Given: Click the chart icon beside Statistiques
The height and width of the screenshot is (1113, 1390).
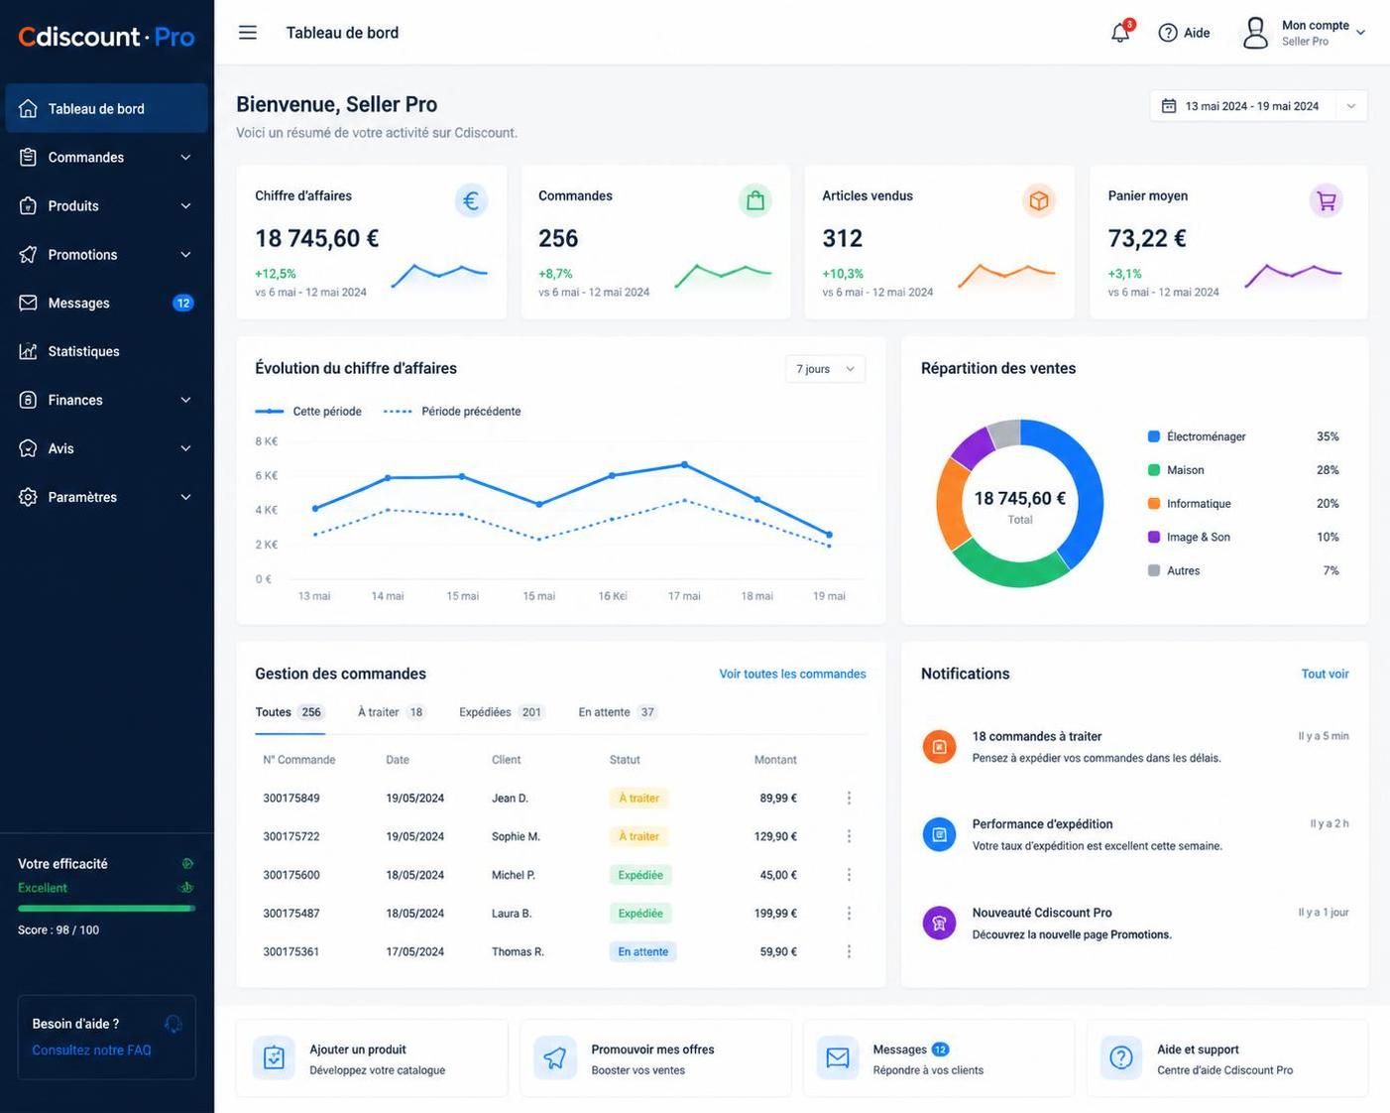Looking at the screenshot, I should click(28, 351).
